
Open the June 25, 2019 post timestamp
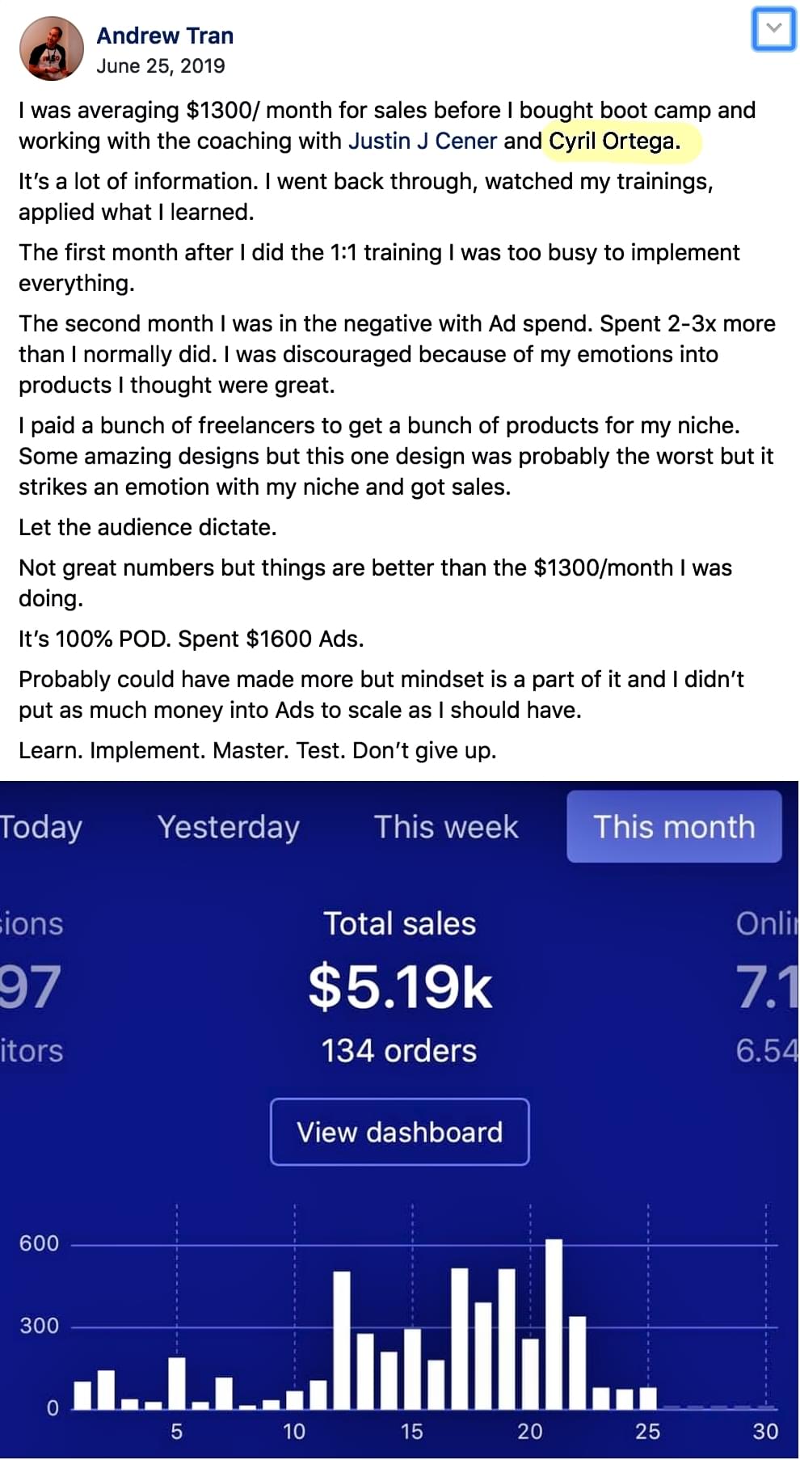pyautogui.click(x=160, y=66)
